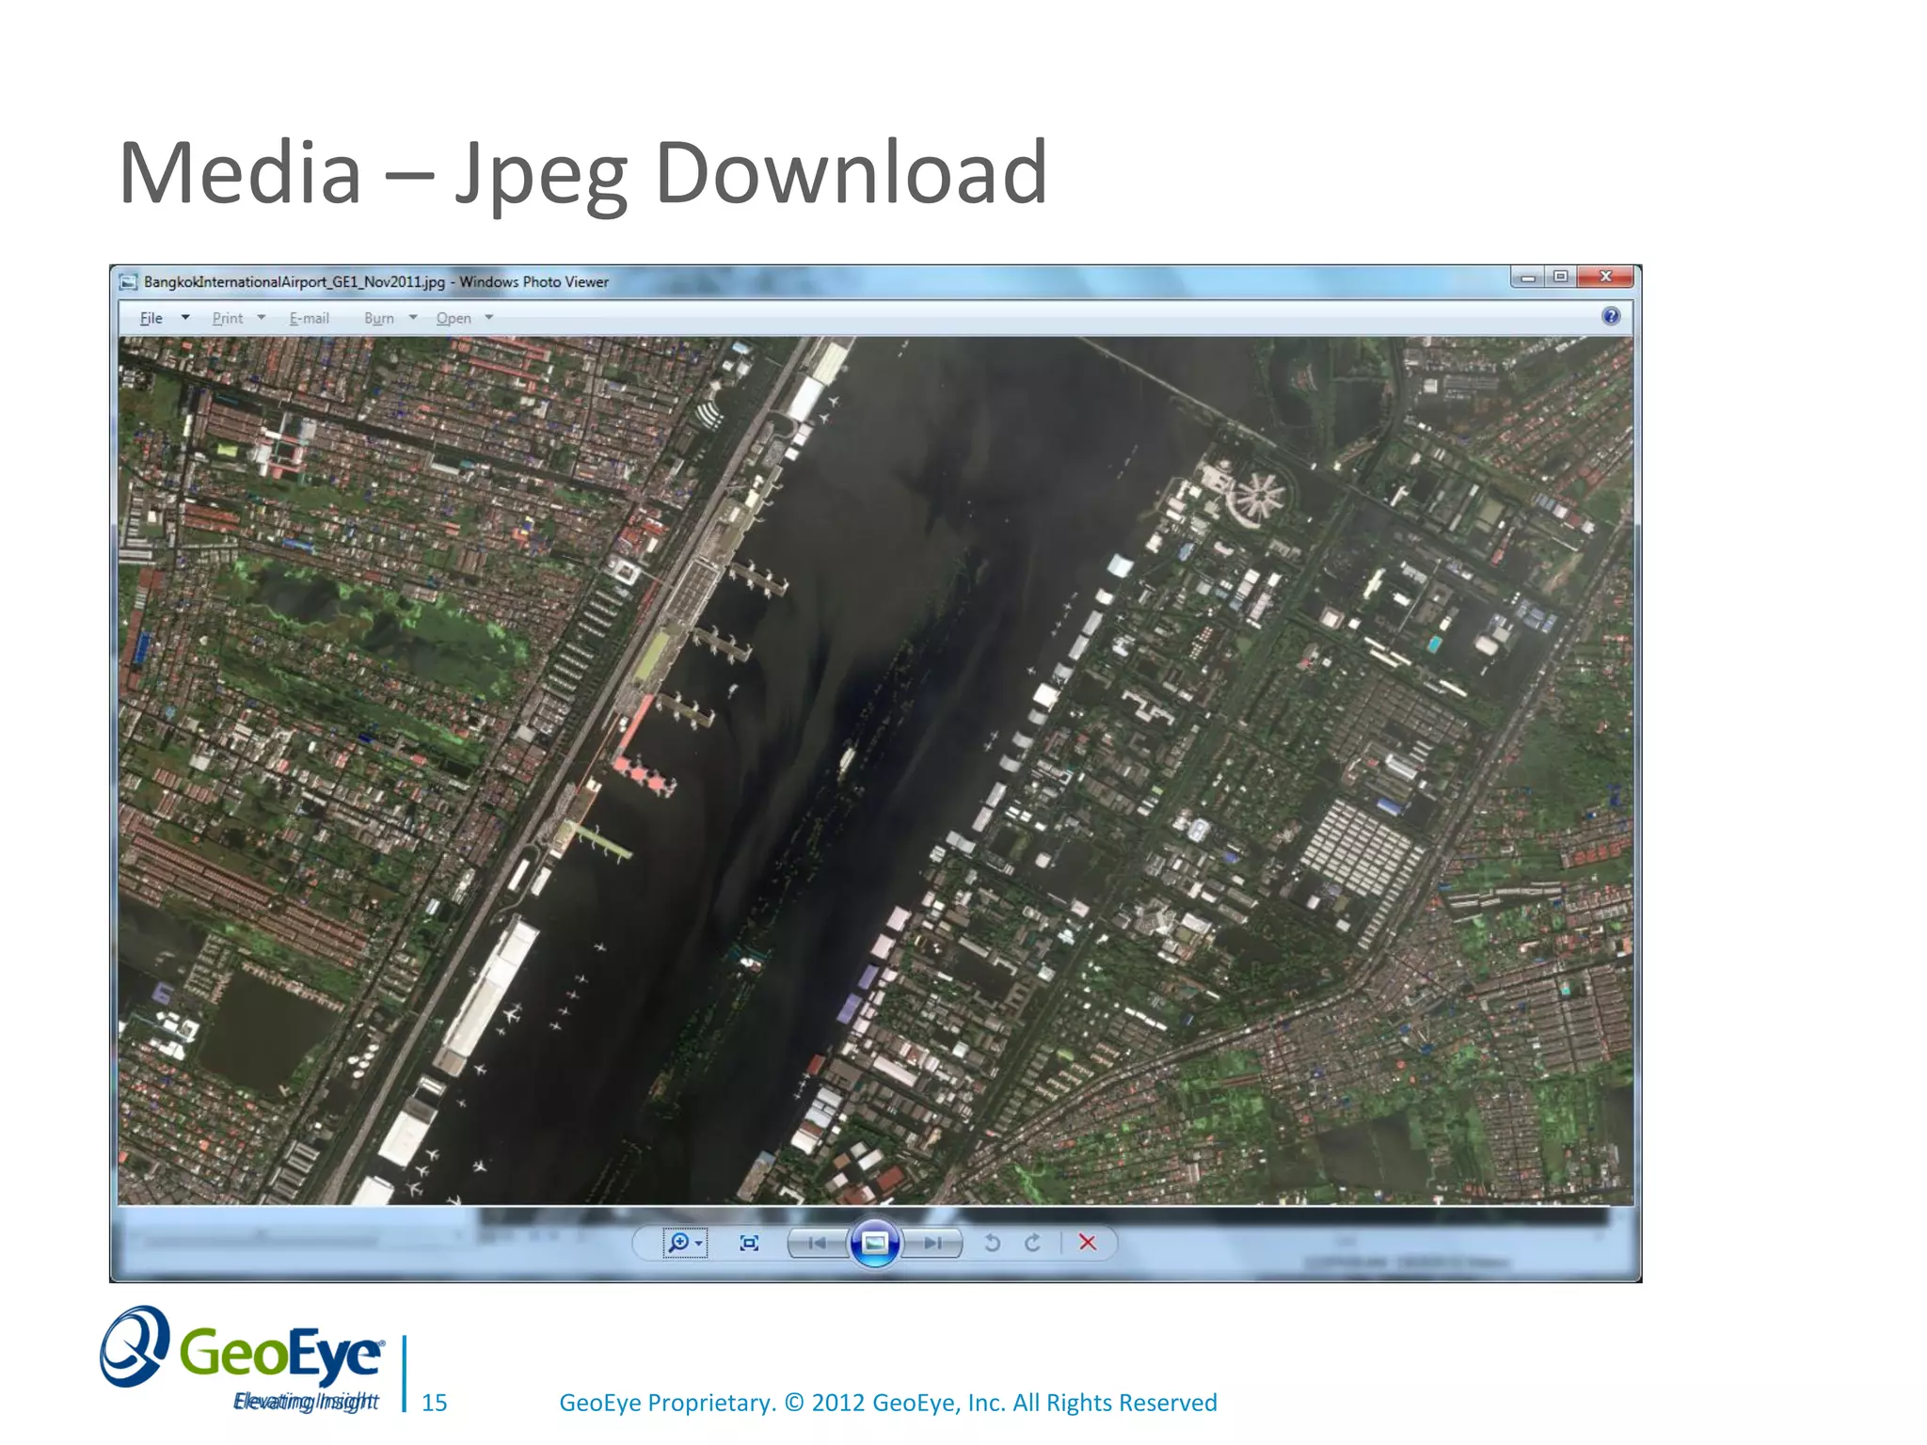Viewport: 1927px width, 1445px height.
Task: Go to the next photo
Action: click(932, 1243)
